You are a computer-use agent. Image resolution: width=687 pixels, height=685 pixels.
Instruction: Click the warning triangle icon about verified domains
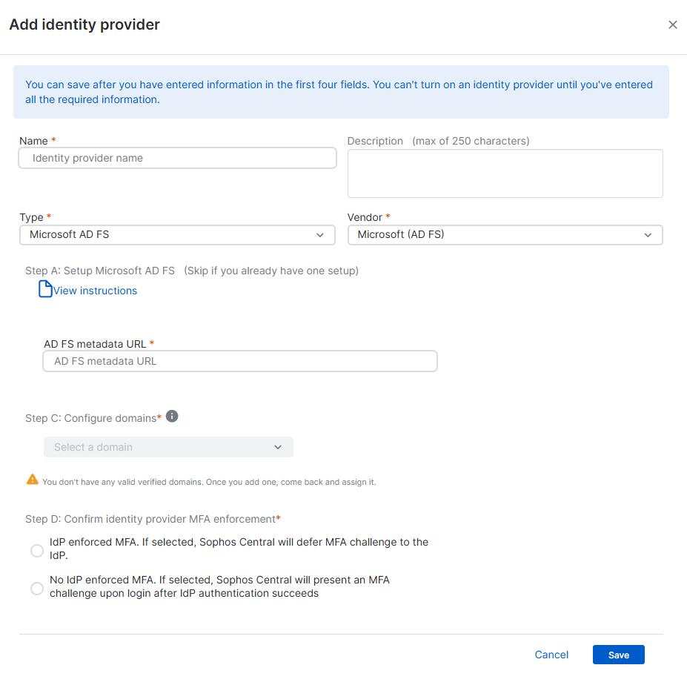(32, 480)
